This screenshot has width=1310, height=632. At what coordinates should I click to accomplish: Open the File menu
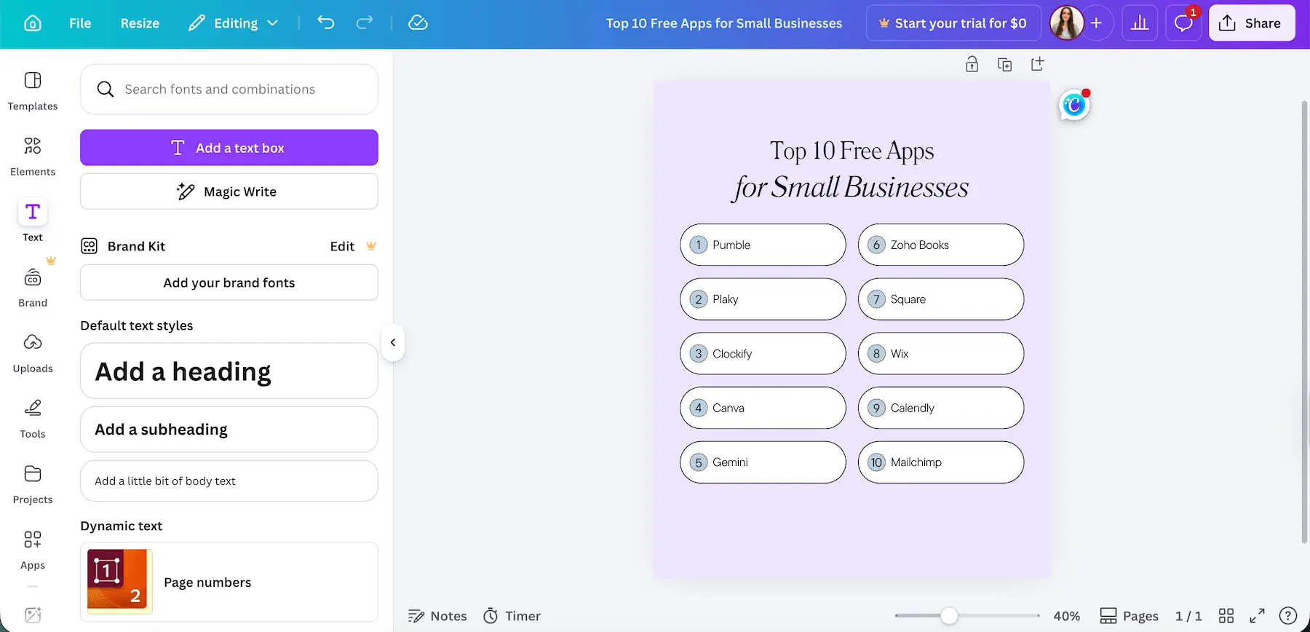[80, 23]
